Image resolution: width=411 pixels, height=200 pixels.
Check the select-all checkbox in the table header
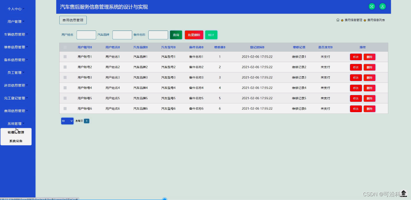(x=65, y=47)
